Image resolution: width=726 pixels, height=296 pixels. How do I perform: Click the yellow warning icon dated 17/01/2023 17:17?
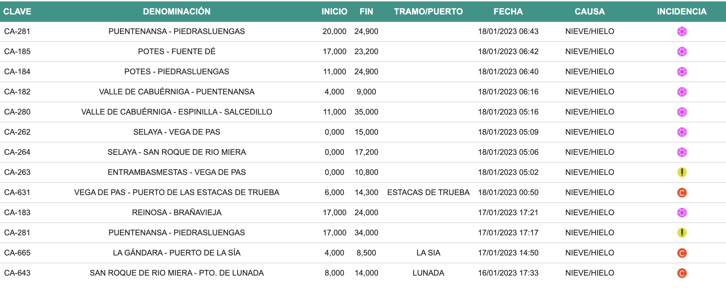pos(681,233)
